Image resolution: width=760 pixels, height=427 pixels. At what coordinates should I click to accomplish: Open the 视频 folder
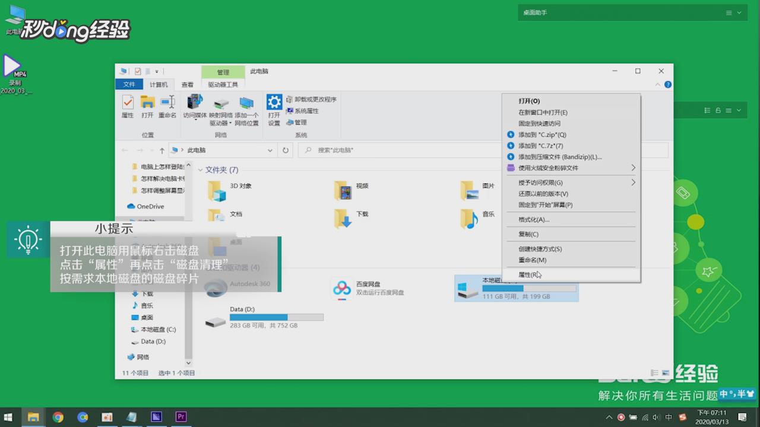coord(351,190)
